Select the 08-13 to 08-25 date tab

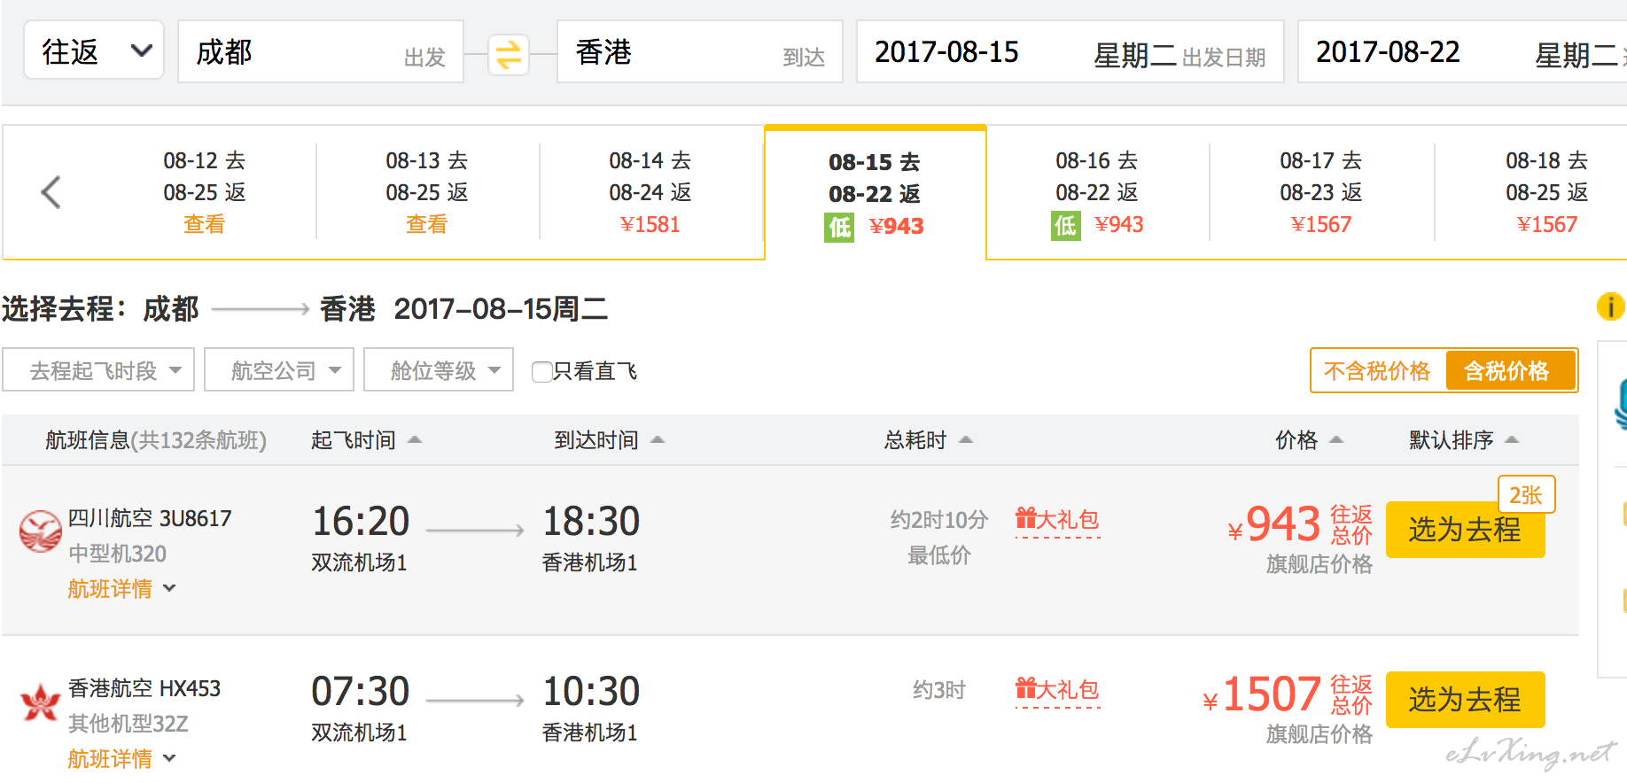tap(427, 192)
